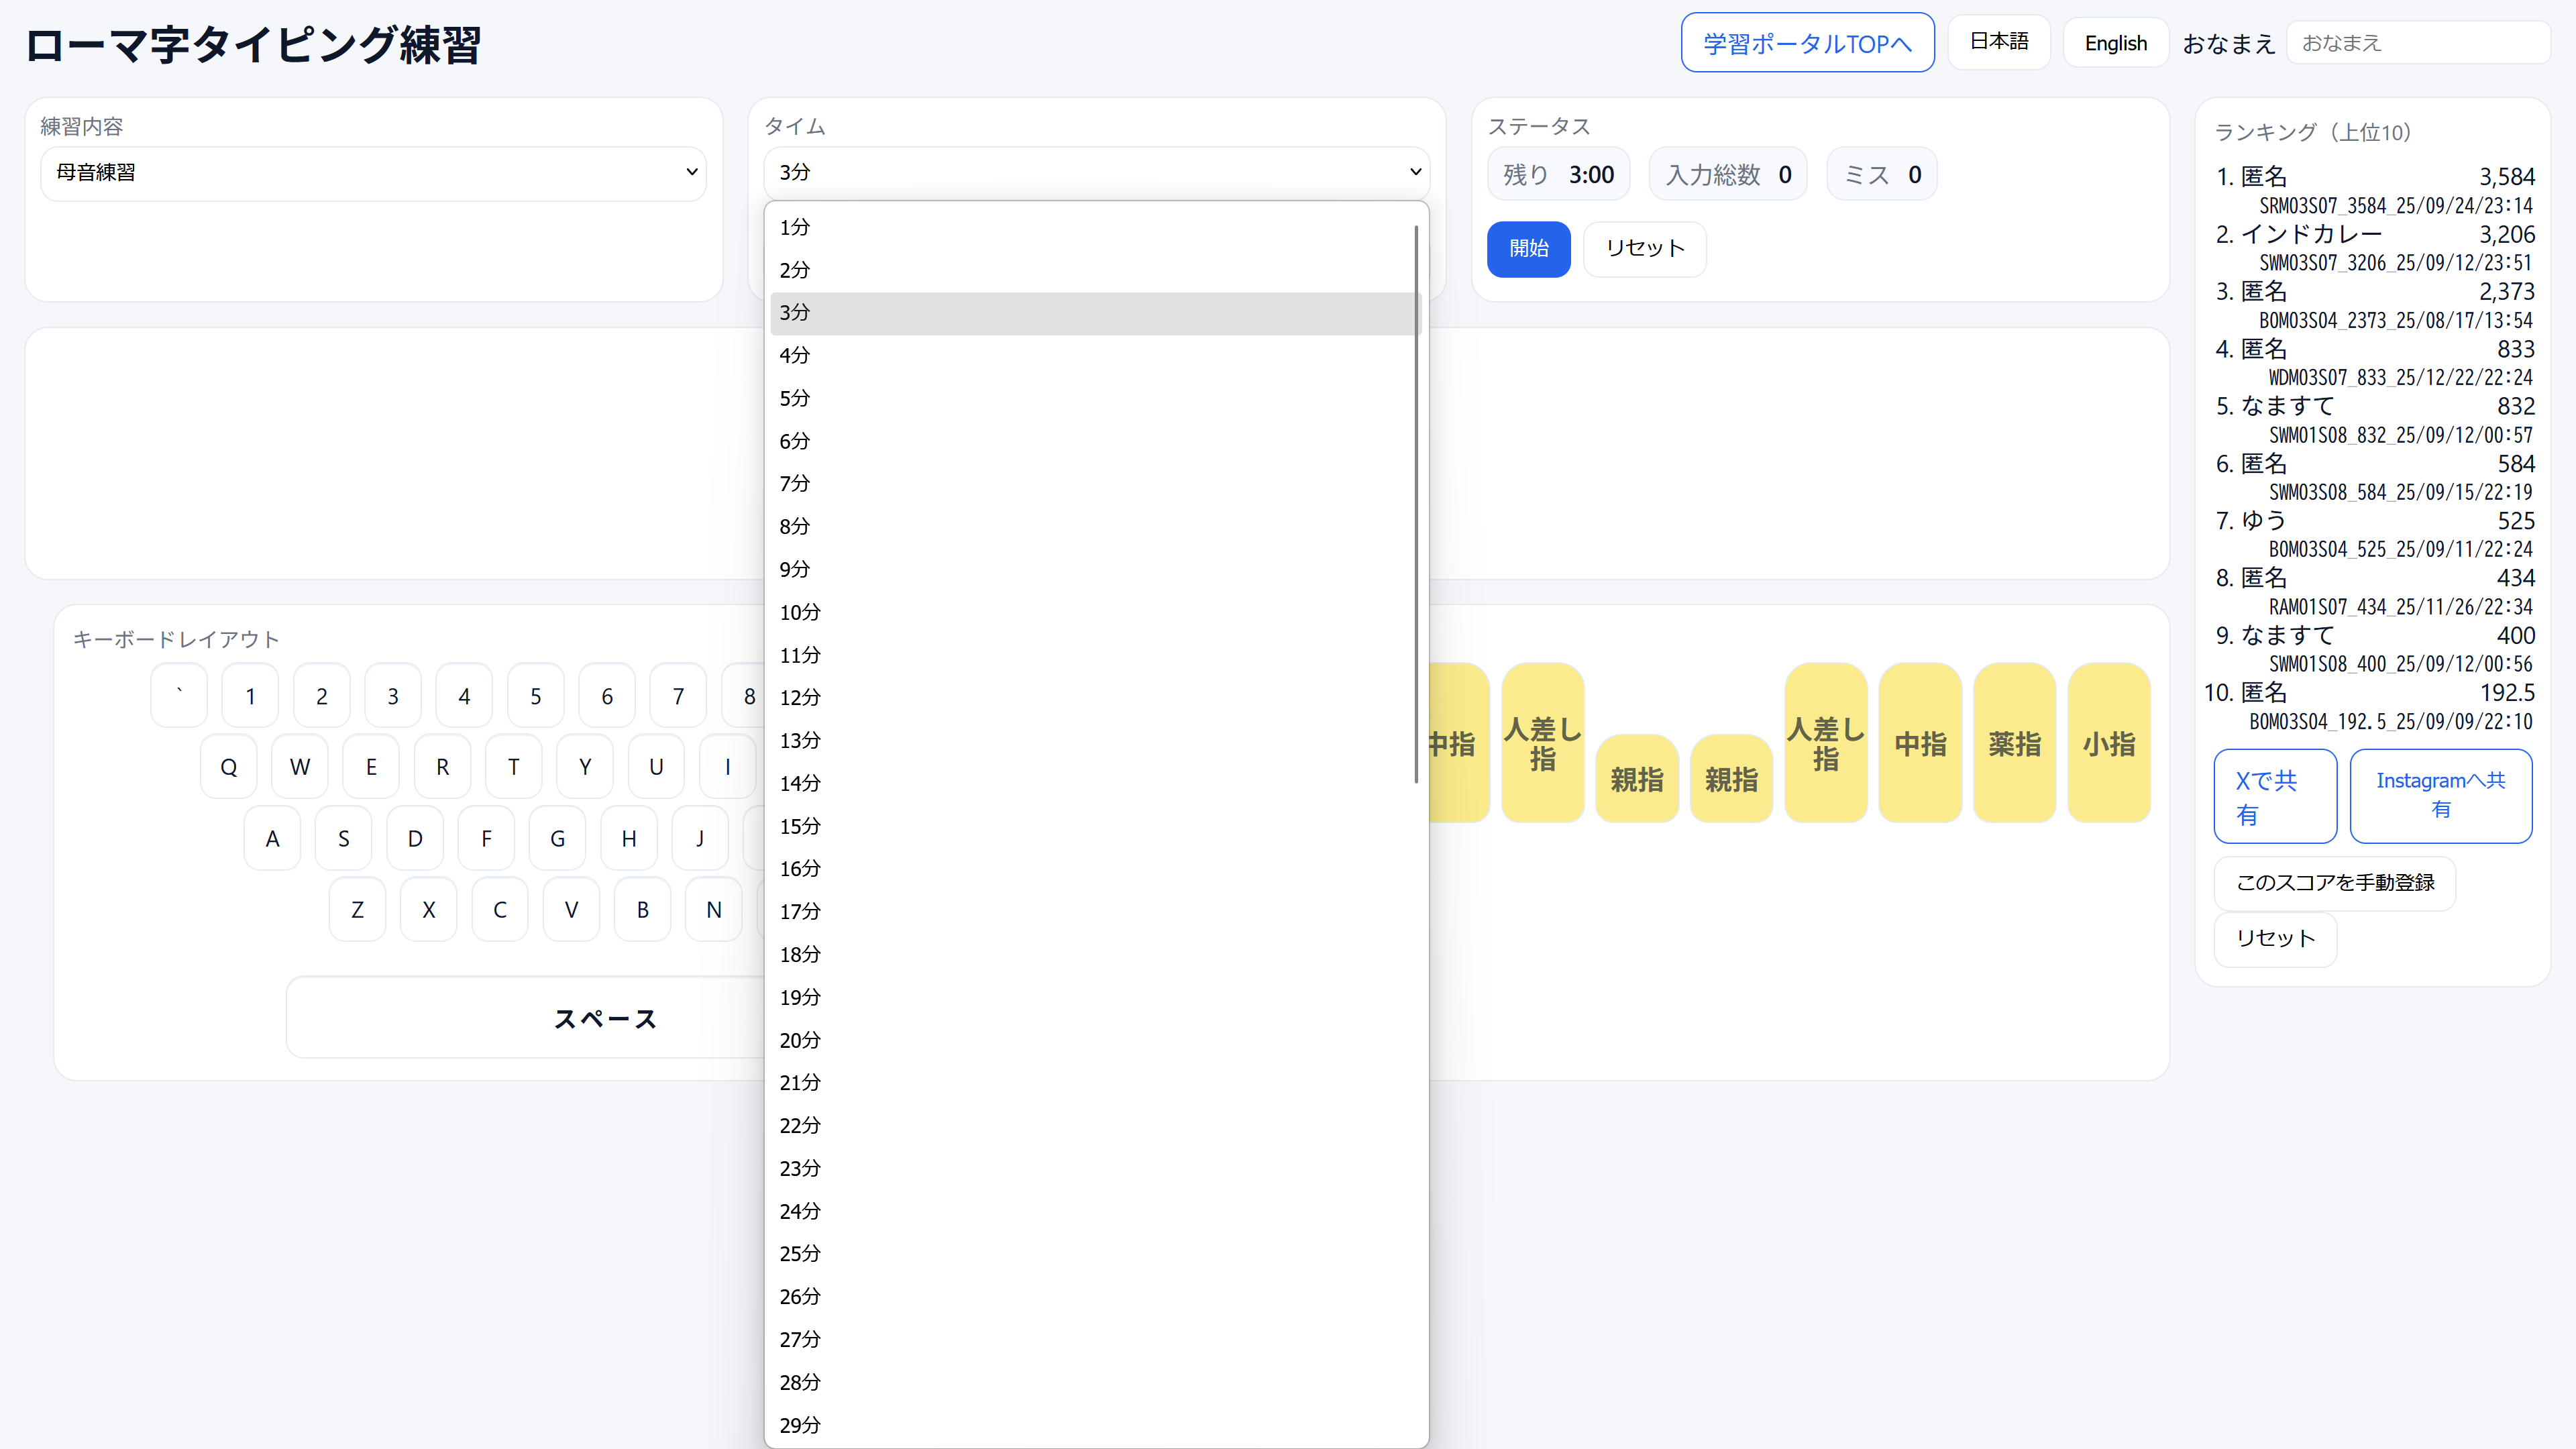Select 5分 from the time dropdown list
This screenshot has width=2576, height=1449.
(x=795, y=398)
